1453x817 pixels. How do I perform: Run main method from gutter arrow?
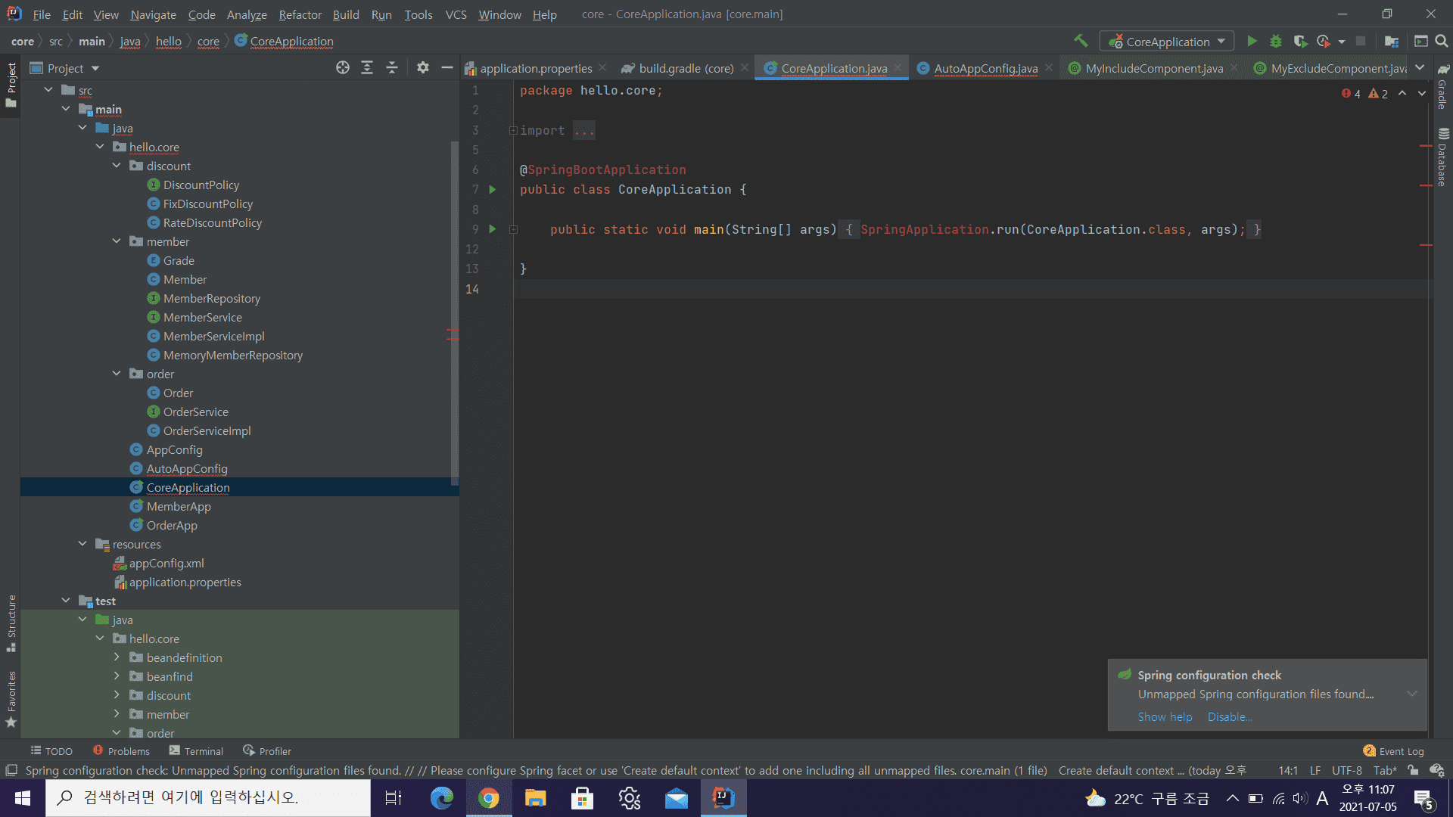click(493, 229)
